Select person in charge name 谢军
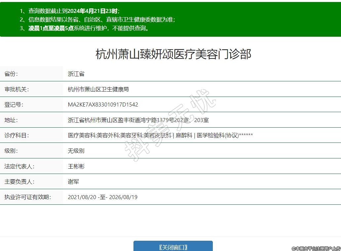Viewport: 341px width, 251px height. (x=73, y=182)
